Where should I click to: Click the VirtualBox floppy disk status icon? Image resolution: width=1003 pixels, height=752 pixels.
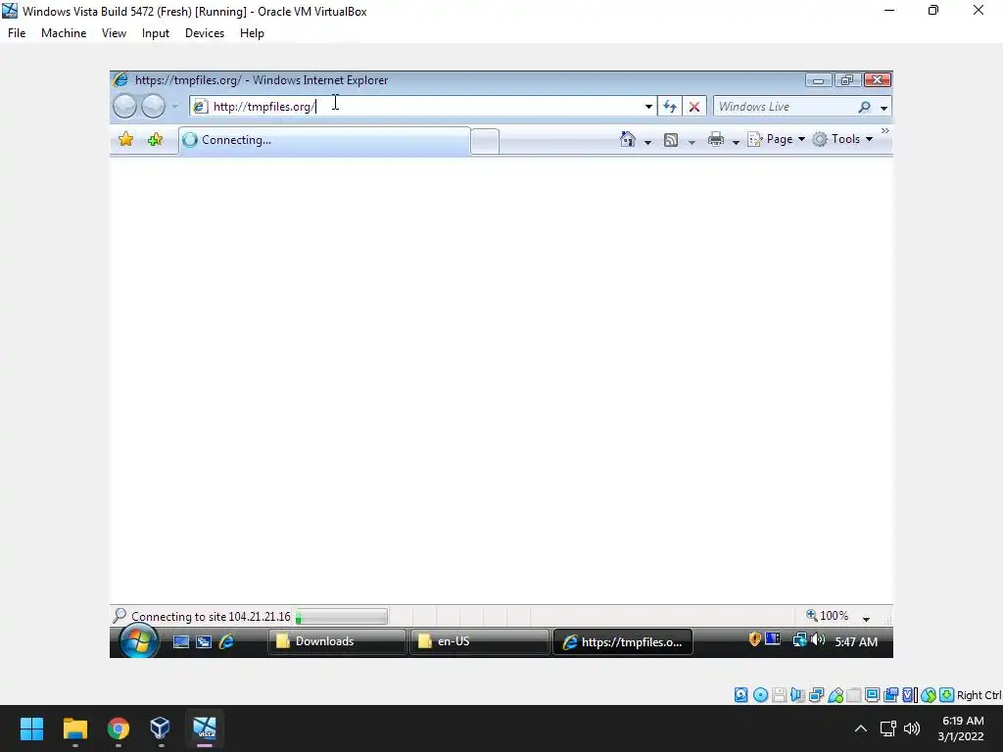click(x=779, y=695)
